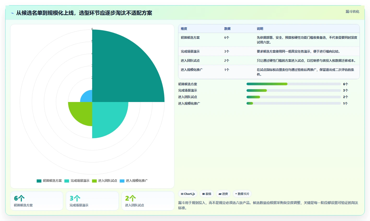Click the 进入规模化推广 progress bar
The height and width of the screenshot is (221, 370).
point(294,103)
